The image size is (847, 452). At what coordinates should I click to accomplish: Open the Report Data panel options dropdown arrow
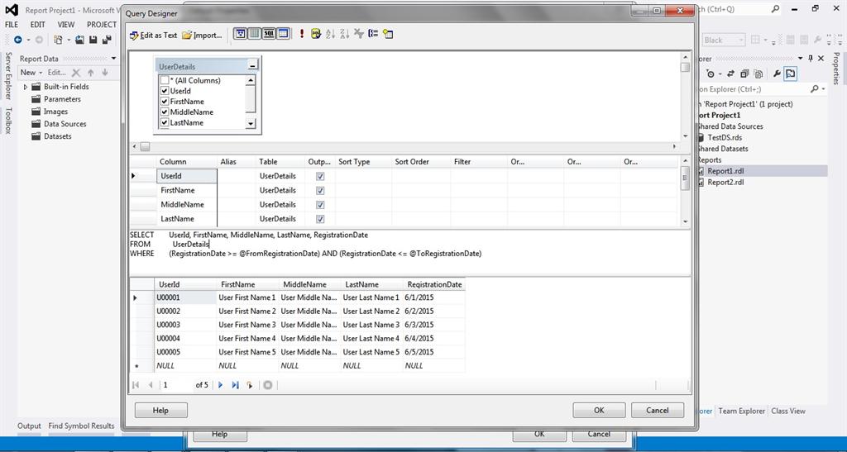[113, 58]
